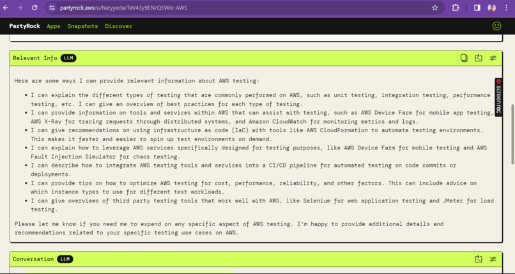Viewport: 515px width, 274px height.
Task: Click the Relevant Info widget title
Action: (35, 58)
